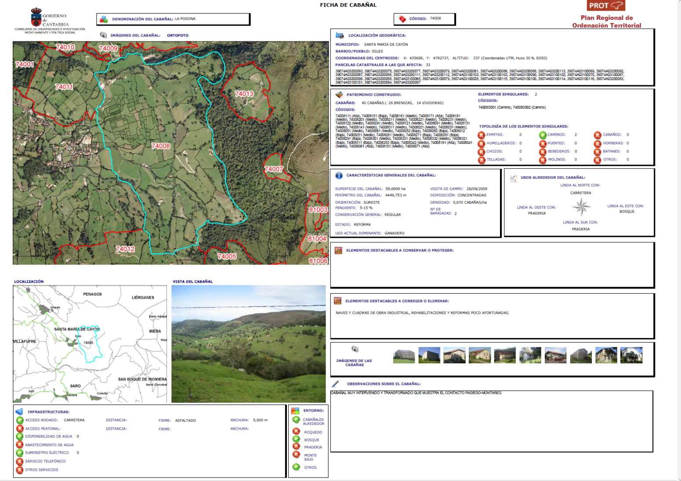Image resolution: width=681 pixels, height=481 pixels.
Task: Click the colored cubes icon beside Denominación del cabañal
Action: 104,19
